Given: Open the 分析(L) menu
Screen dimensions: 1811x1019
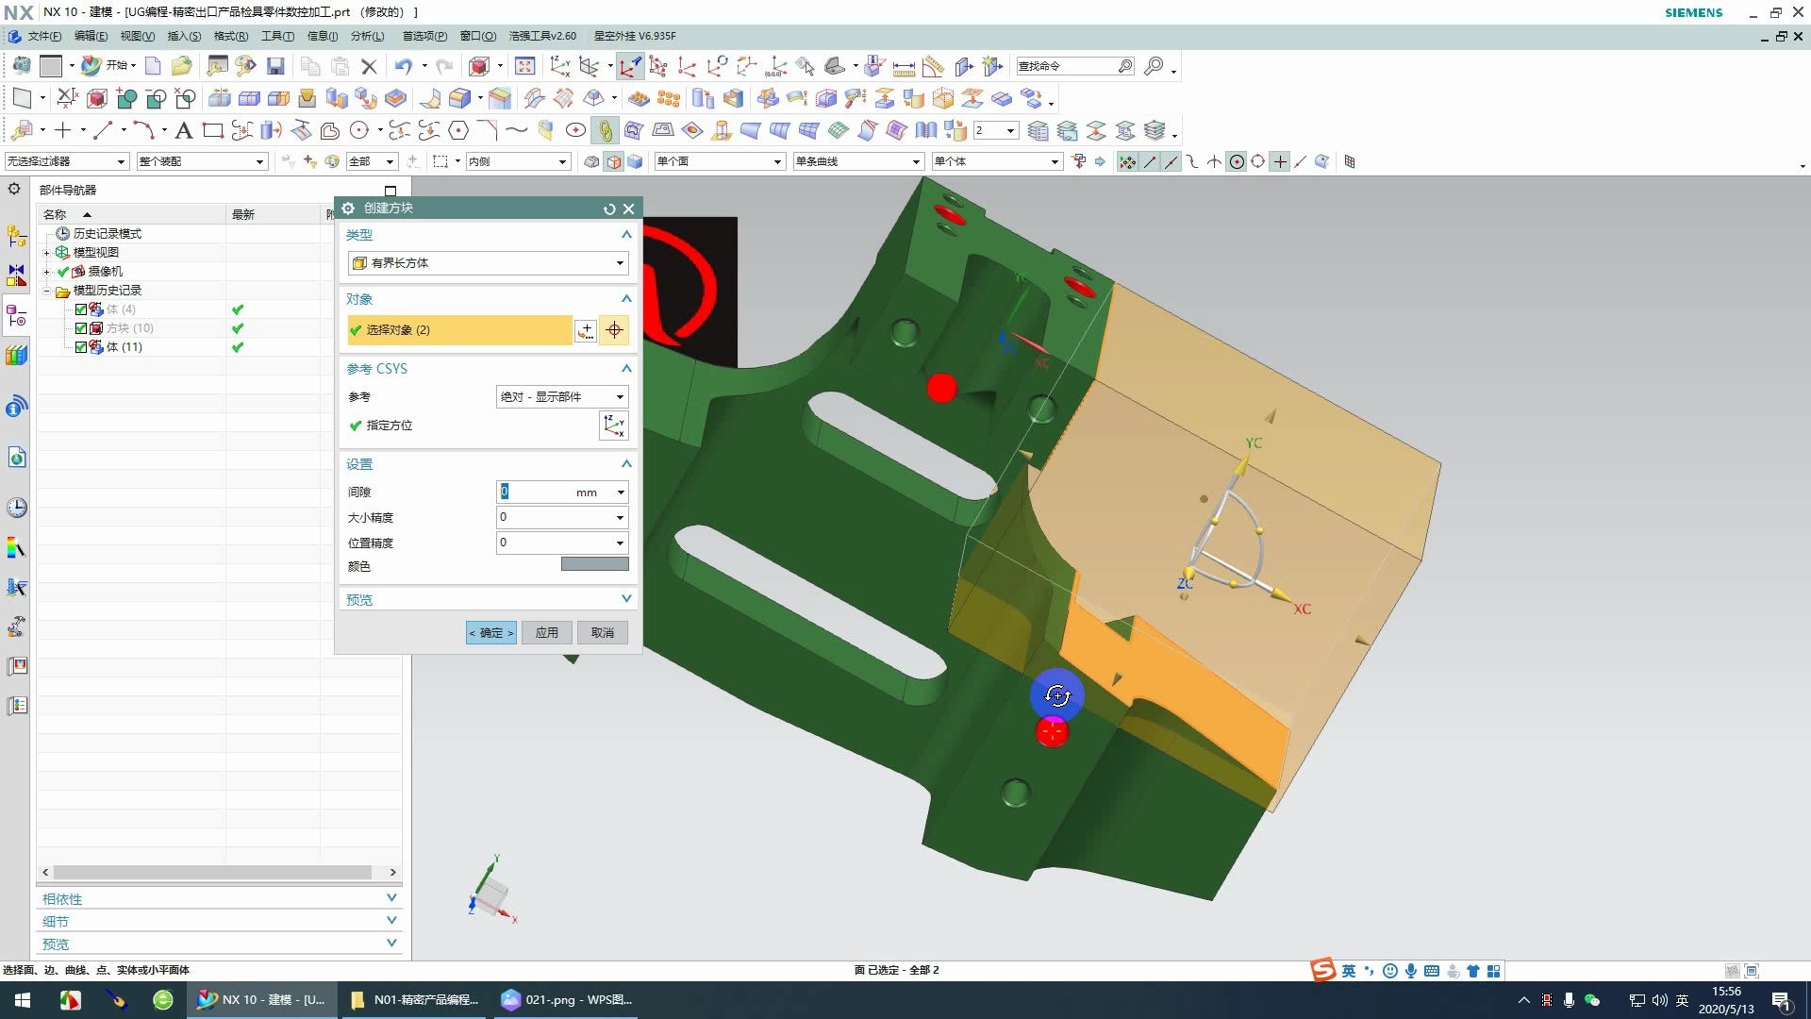Looking at the screenshot, I should (367, 36).
